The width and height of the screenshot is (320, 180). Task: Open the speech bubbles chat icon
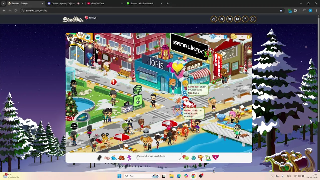point(185,157)
